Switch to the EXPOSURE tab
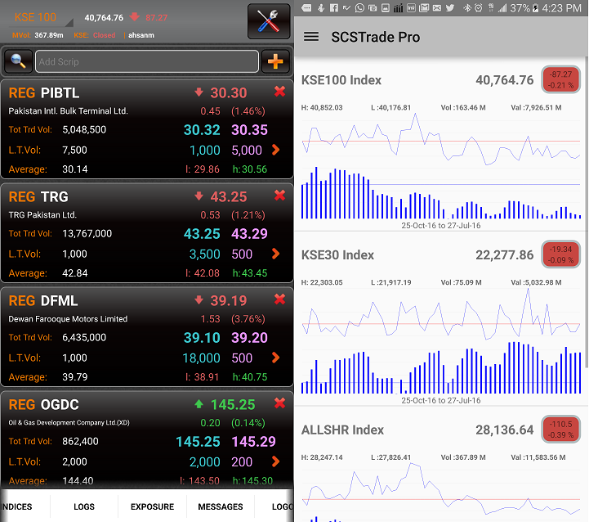Screen dimensions: 589x522 (x=152, y=506)
